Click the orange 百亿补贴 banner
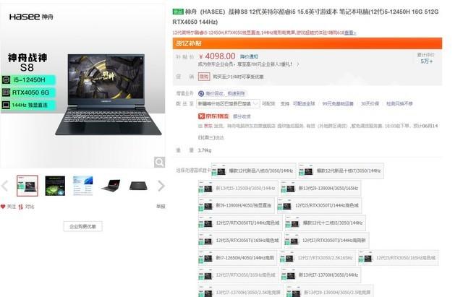This screenshot has width=463, height=297. pos(307,43)
